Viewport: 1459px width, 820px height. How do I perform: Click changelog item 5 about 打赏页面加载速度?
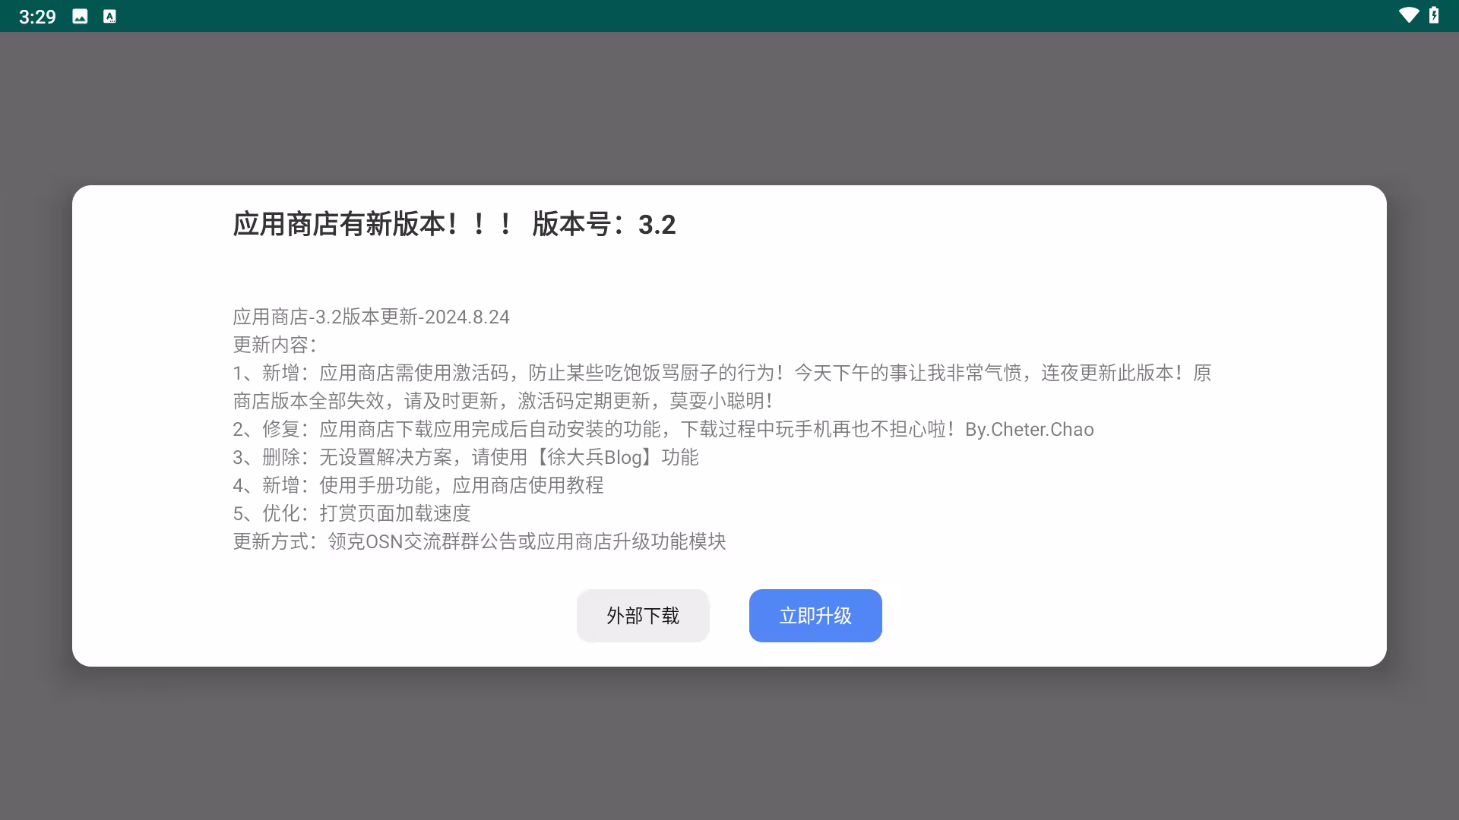coord(351,514)
